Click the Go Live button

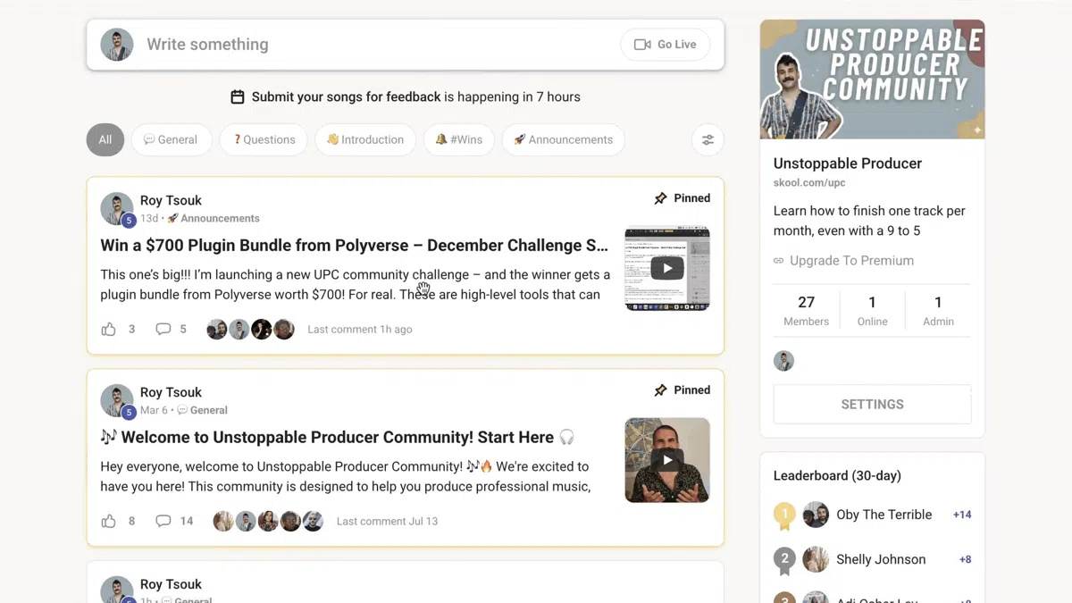[x=666, y=45]
